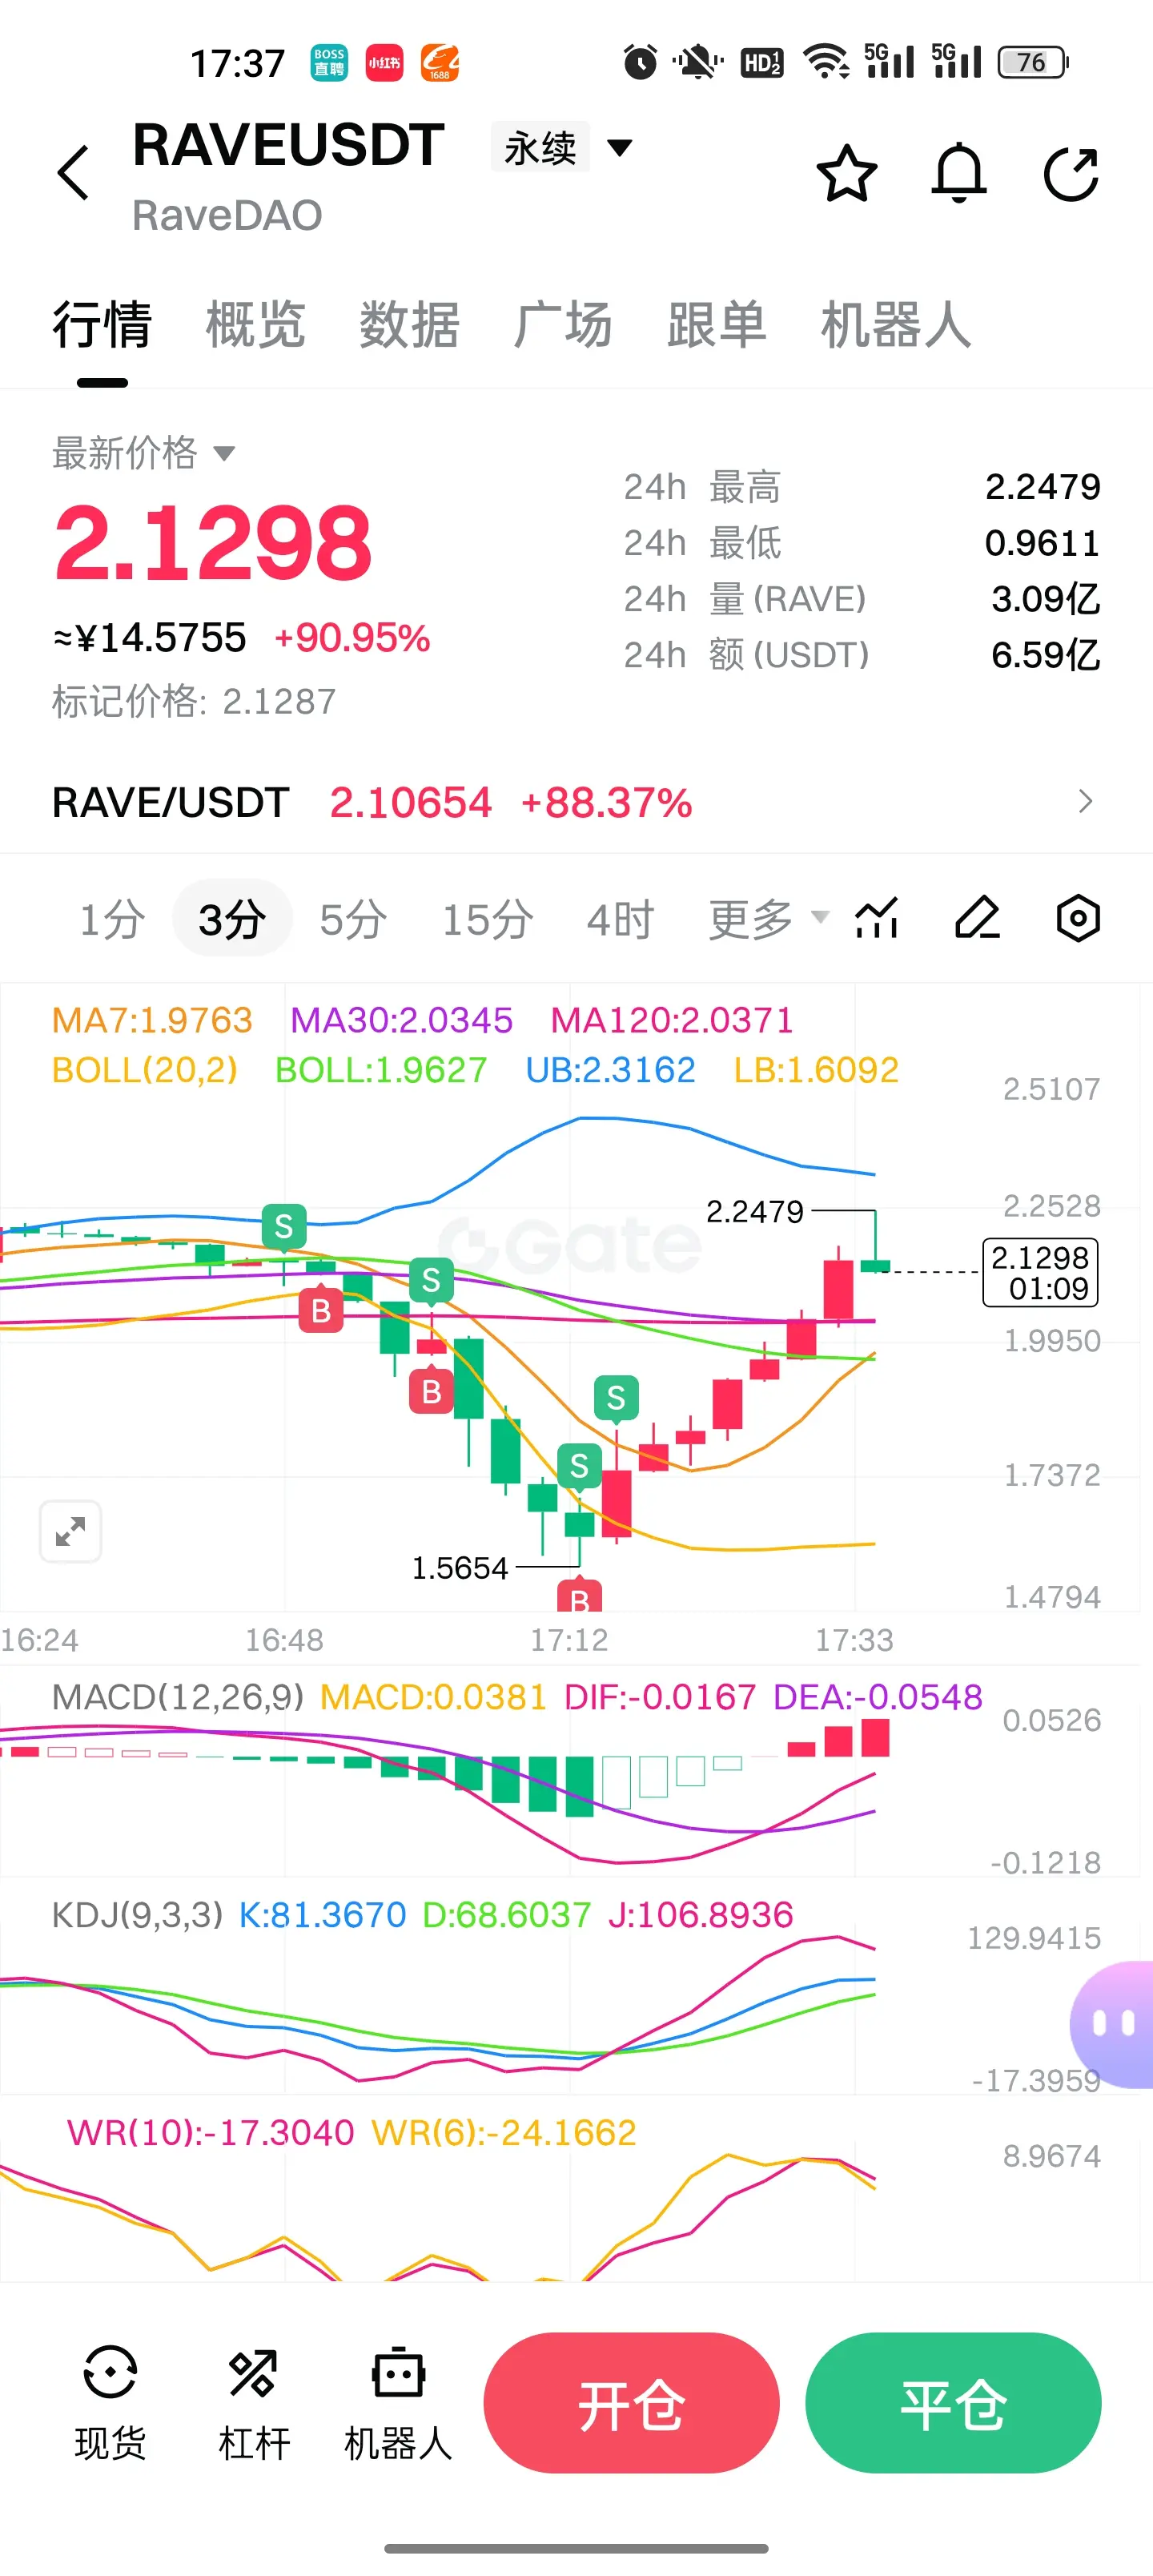Select the 4时 timeframe

coord(620,918)
